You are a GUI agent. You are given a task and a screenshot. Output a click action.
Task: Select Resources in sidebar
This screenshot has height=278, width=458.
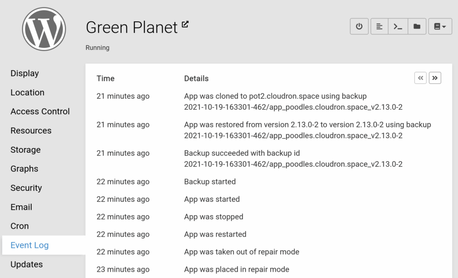(31, 131)
